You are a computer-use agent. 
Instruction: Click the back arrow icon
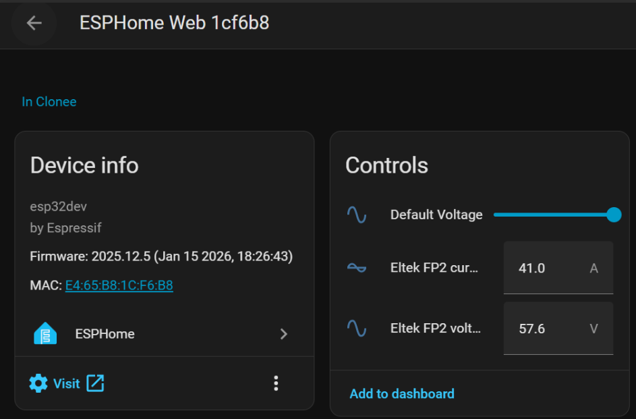click(34, 23)
